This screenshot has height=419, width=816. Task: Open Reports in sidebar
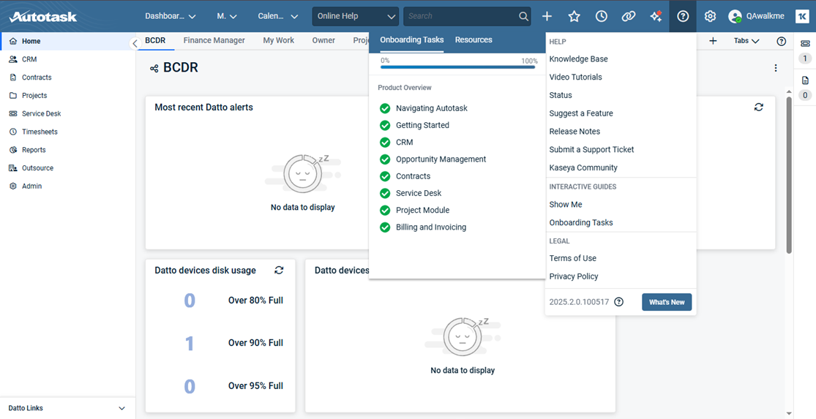pyautogui.click(x=67, y=150)
